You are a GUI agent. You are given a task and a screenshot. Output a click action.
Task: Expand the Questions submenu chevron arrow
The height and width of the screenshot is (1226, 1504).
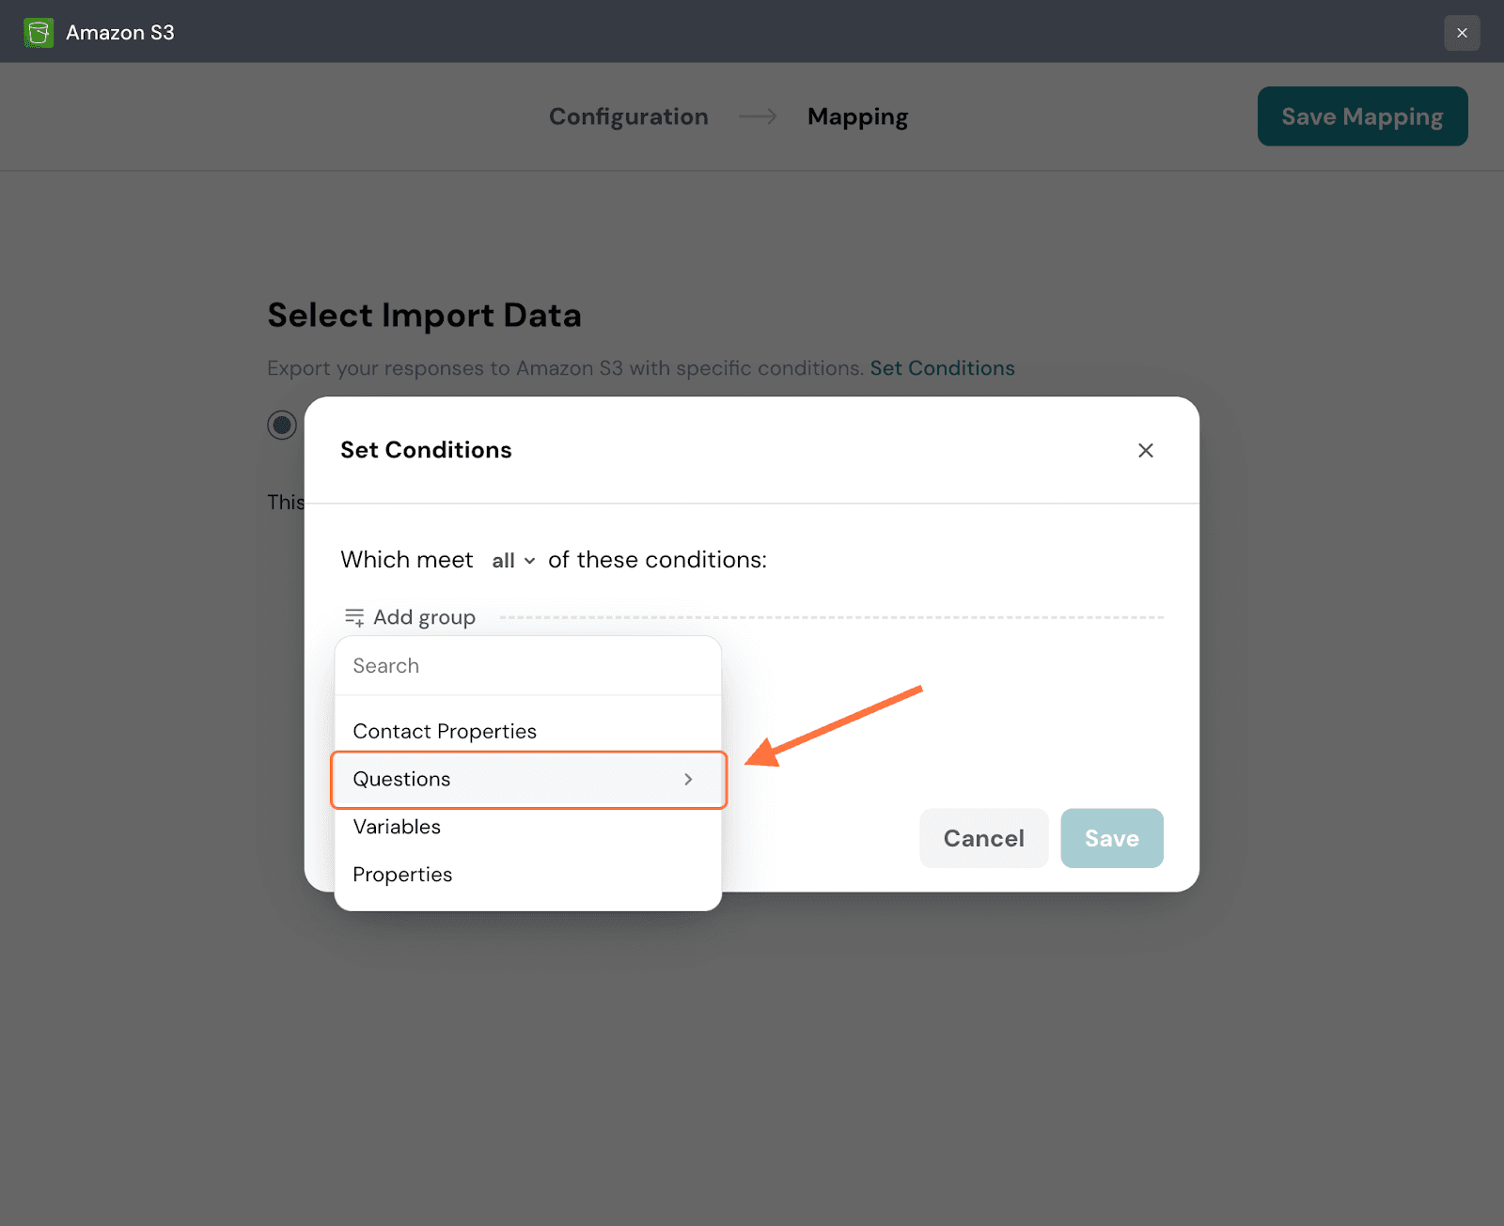688,780
